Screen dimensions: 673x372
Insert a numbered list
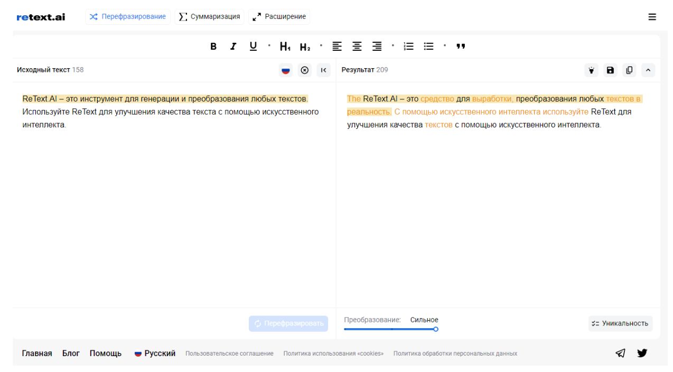click(408, 46)
